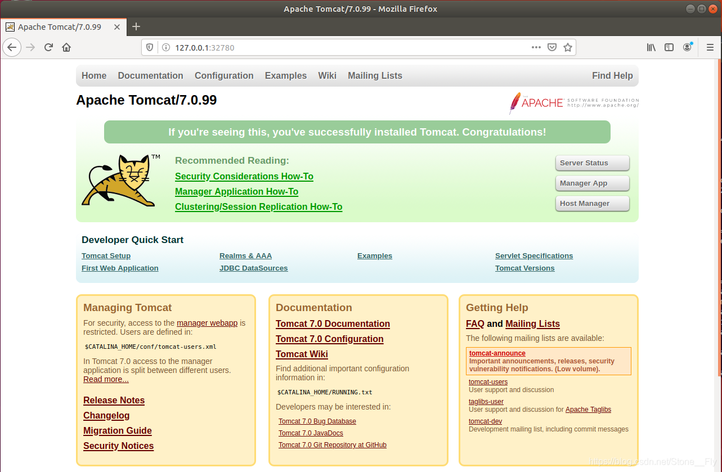Go to the Firefox home page icon
The image size is (722, 472).
[66, 47]
